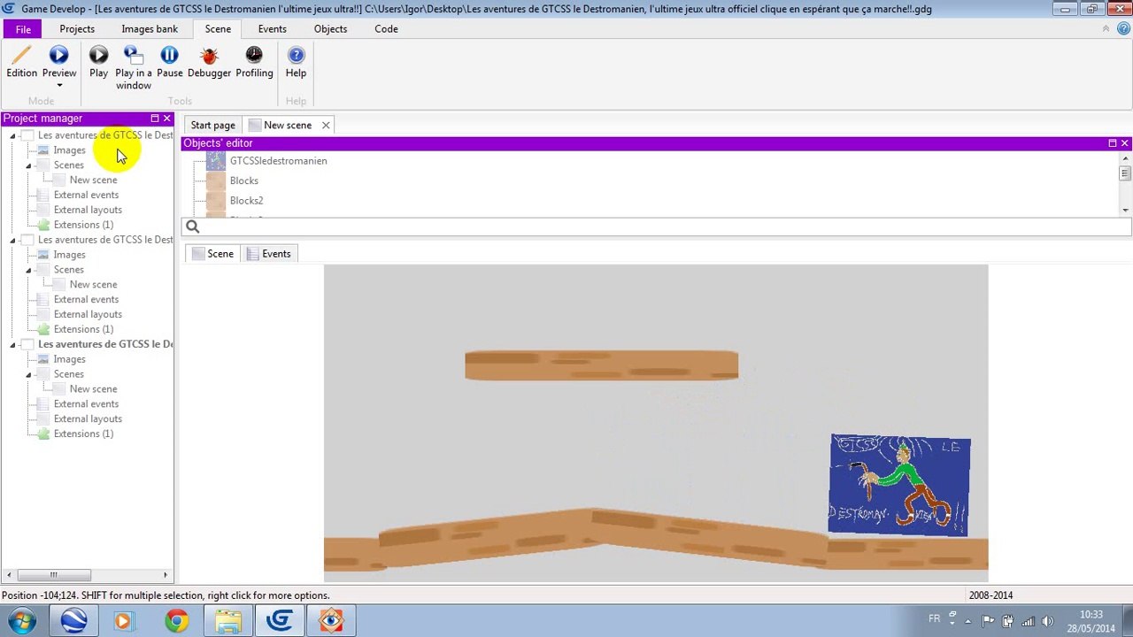Click the volume icon in the system tray
This screenshot has width=1133, height=637.
point(1048,621)
